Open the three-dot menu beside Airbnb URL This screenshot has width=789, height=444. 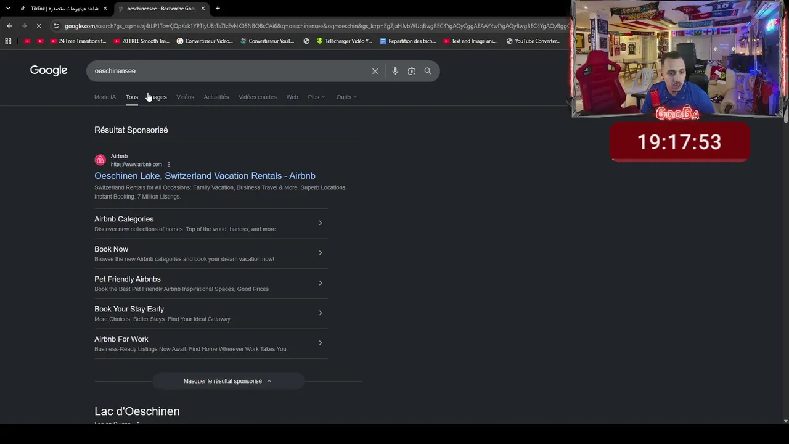click(x=169, y=165)
